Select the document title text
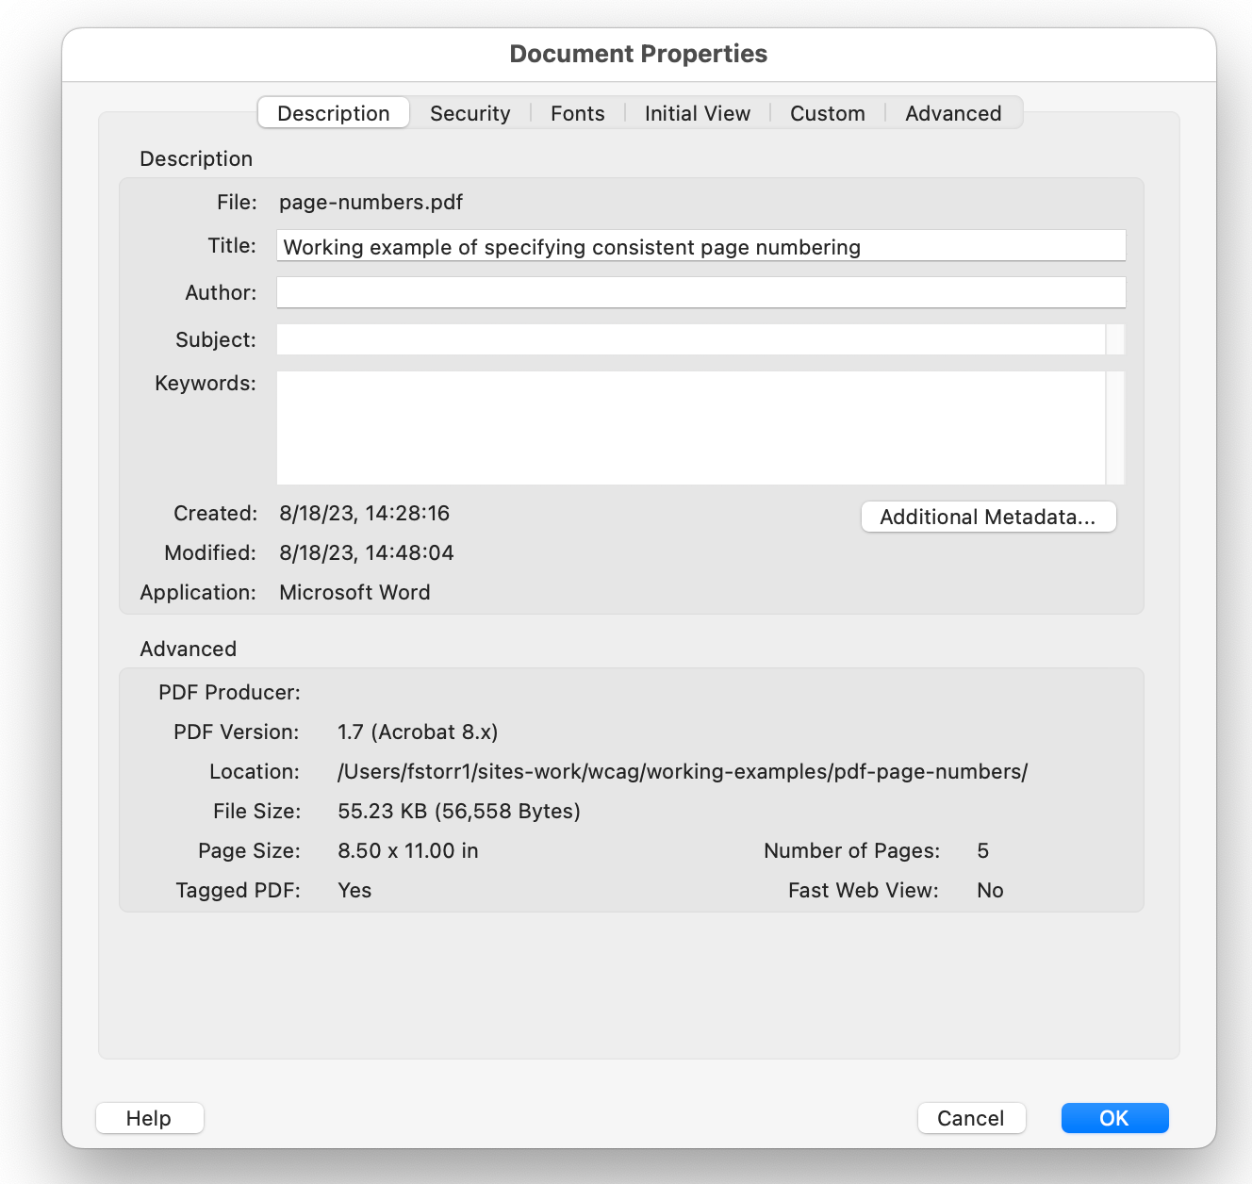This screenshot has width=1252, height=1184. (571, 247)
